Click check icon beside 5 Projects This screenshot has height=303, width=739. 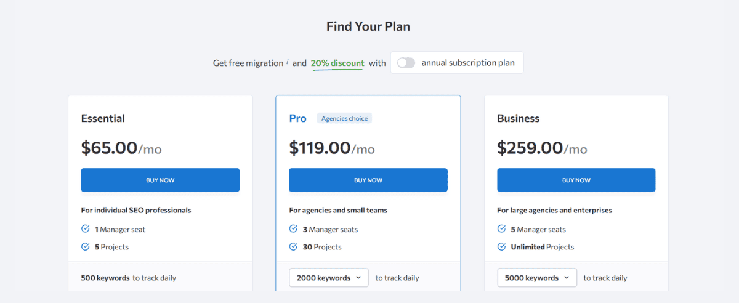coord(86,246)
